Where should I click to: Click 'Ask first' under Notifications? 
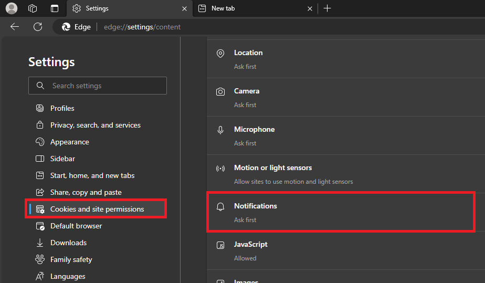(x=245, y=220)
